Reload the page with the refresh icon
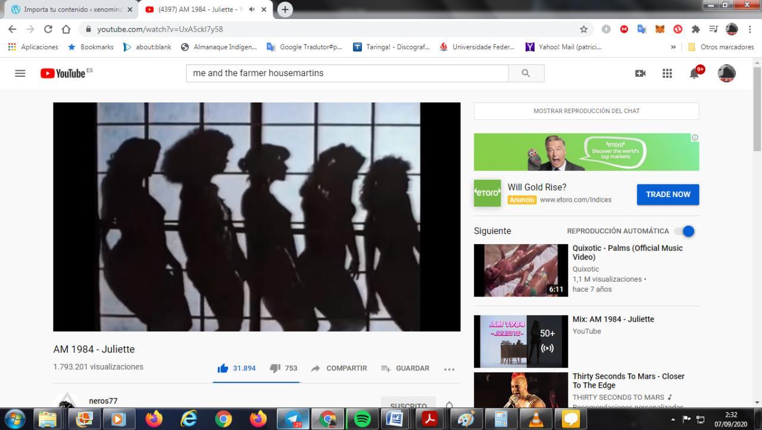Viewport: 762px width, 430px height. pos(48,29)
